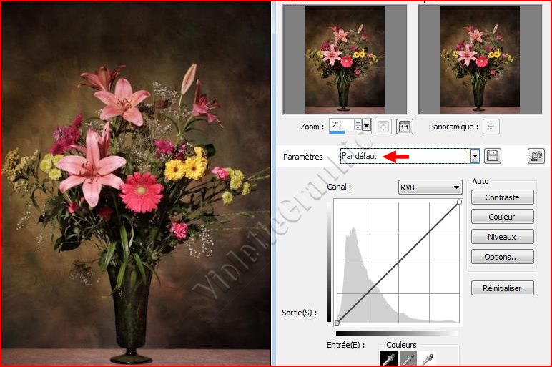Screen dimensions: 552x367
Task: Click the Réinitialiser button
Action: coord(502,288)
